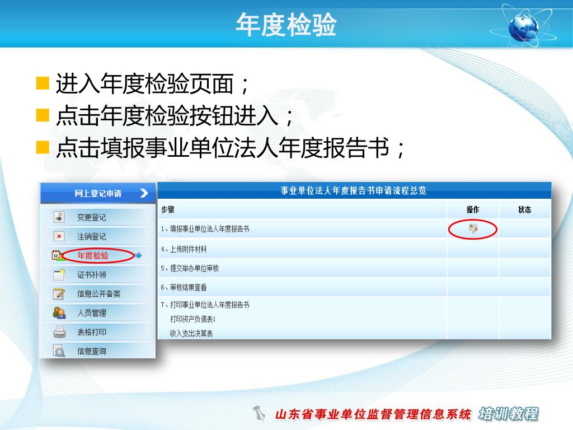Click the 操作 column header
The width and height of the screenshot is (573, 430).
click(473, 209)
